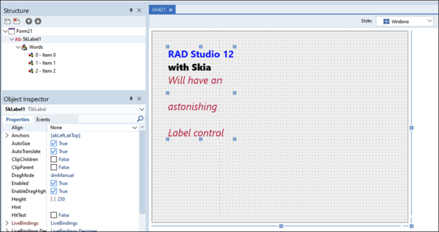
Task: Collapse the Form21 tree node
Action: coord(5,31)
